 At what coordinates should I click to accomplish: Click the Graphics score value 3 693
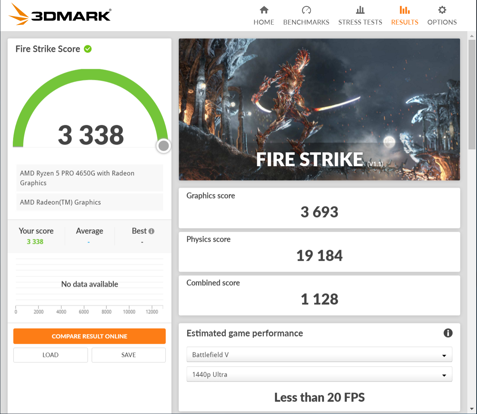click(319, 212)
